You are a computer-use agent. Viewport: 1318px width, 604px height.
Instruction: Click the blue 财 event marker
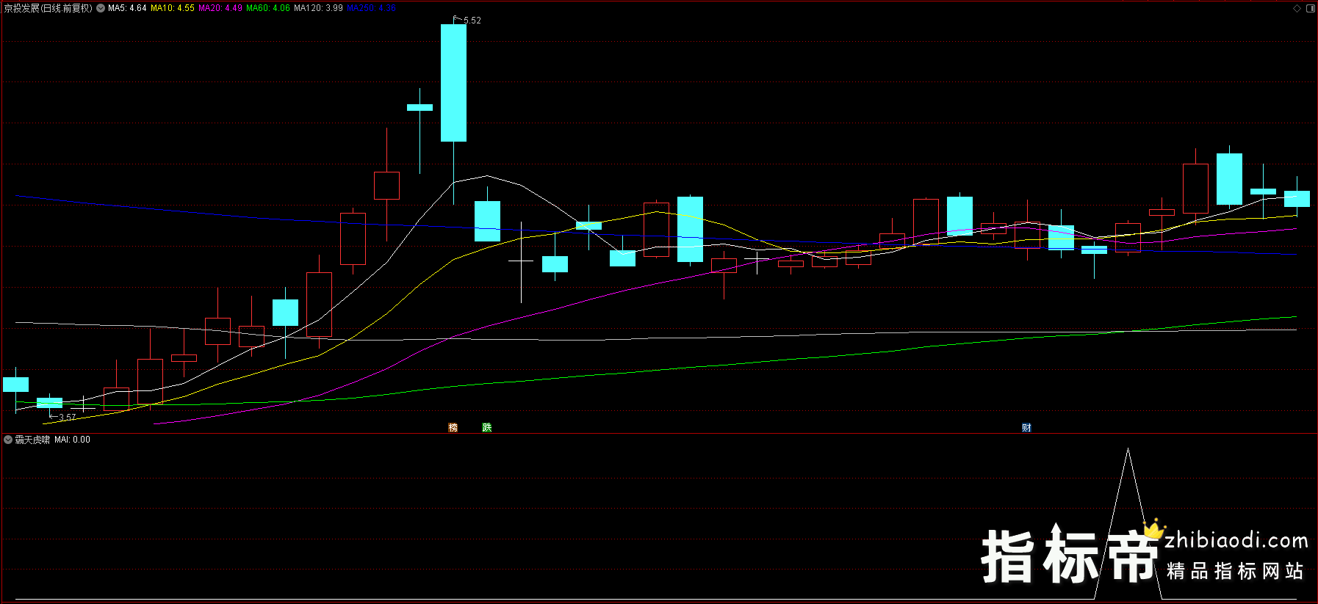(x=1026, y=427)
